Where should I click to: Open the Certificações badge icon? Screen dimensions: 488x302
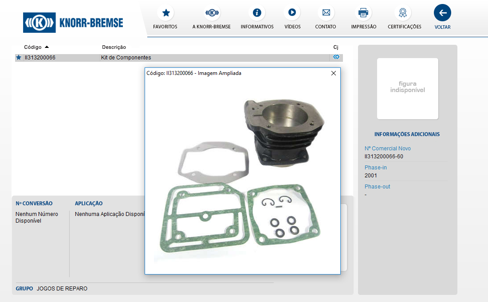[403, 13]
